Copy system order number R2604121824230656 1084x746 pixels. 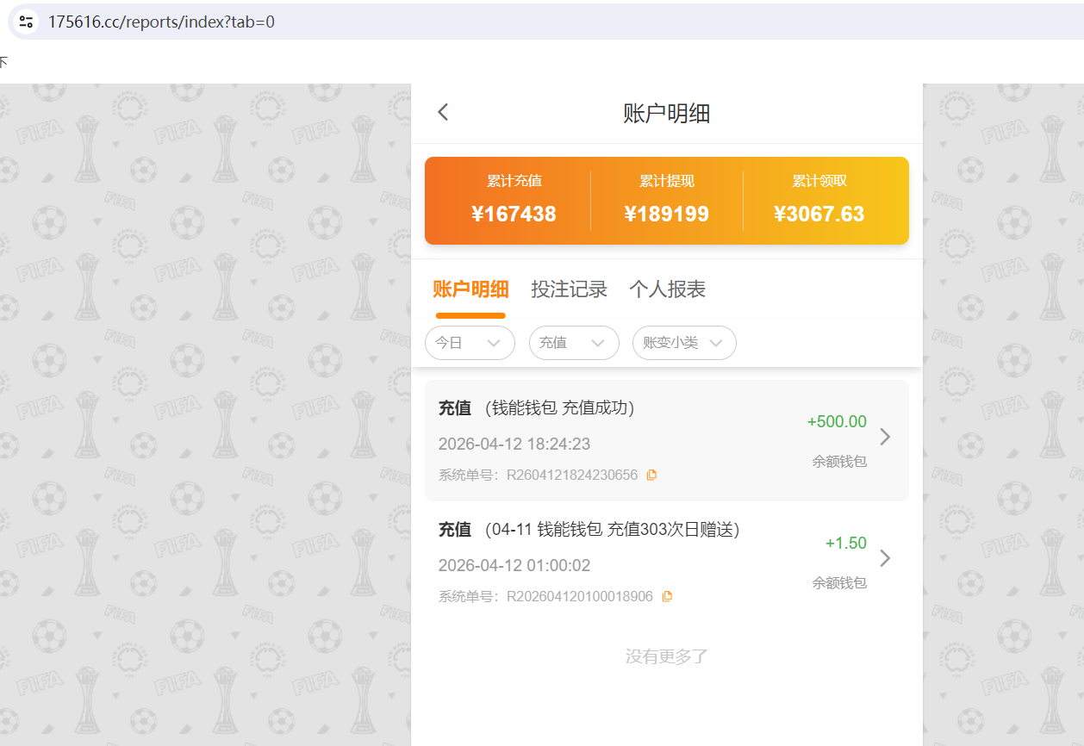(x=651, y=474)
